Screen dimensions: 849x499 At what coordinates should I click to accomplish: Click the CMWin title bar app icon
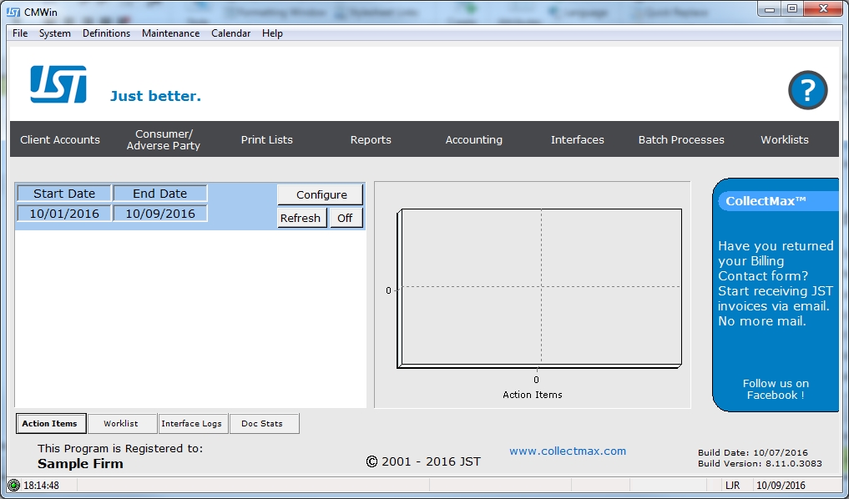13,11
